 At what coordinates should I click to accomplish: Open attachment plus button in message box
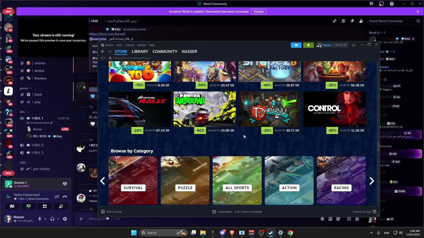[x=81, y=219]
